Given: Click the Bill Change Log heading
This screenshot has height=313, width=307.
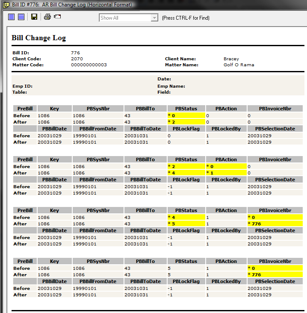Looking at the screenshot, I should pos(39,38).
